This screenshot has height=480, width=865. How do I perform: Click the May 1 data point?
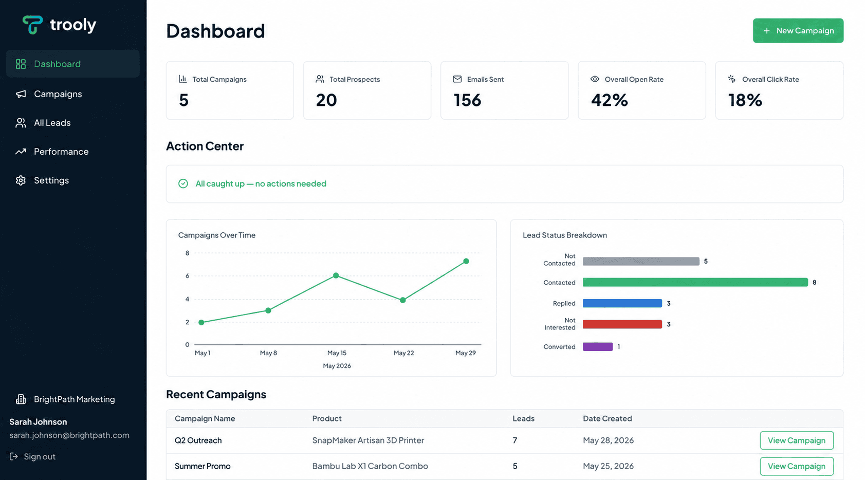(x=201, y=322)
